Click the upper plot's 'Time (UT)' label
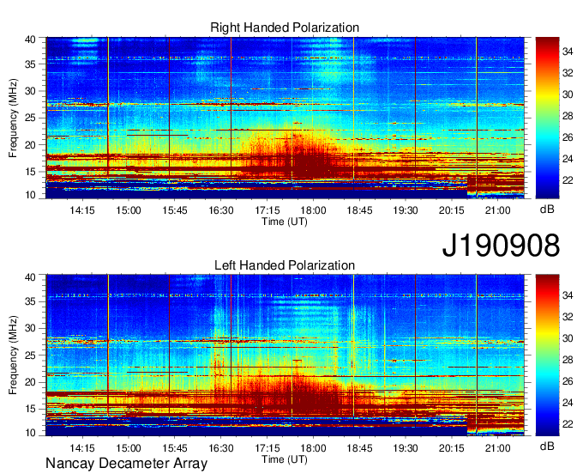Screen dimensions: 583x474 point(285,222)
